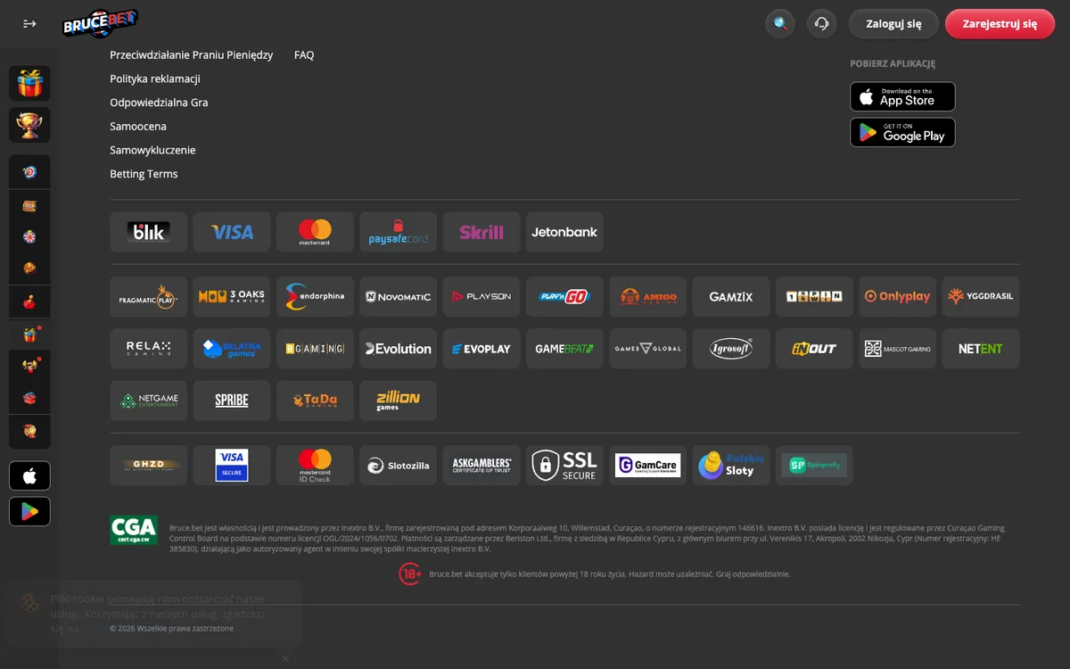The image size is (1070, 669).
Task: Click the Yggdrasil provider logo
Action: 981,297
